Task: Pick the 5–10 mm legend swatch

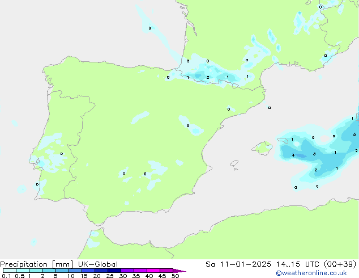Action: [x=62, y=271]
